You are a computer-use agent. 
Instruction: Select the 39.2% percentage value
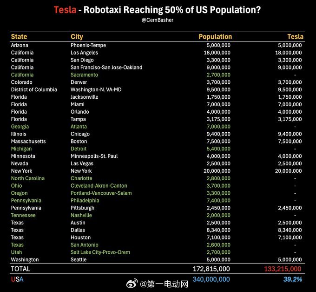[x=293, y=279]
